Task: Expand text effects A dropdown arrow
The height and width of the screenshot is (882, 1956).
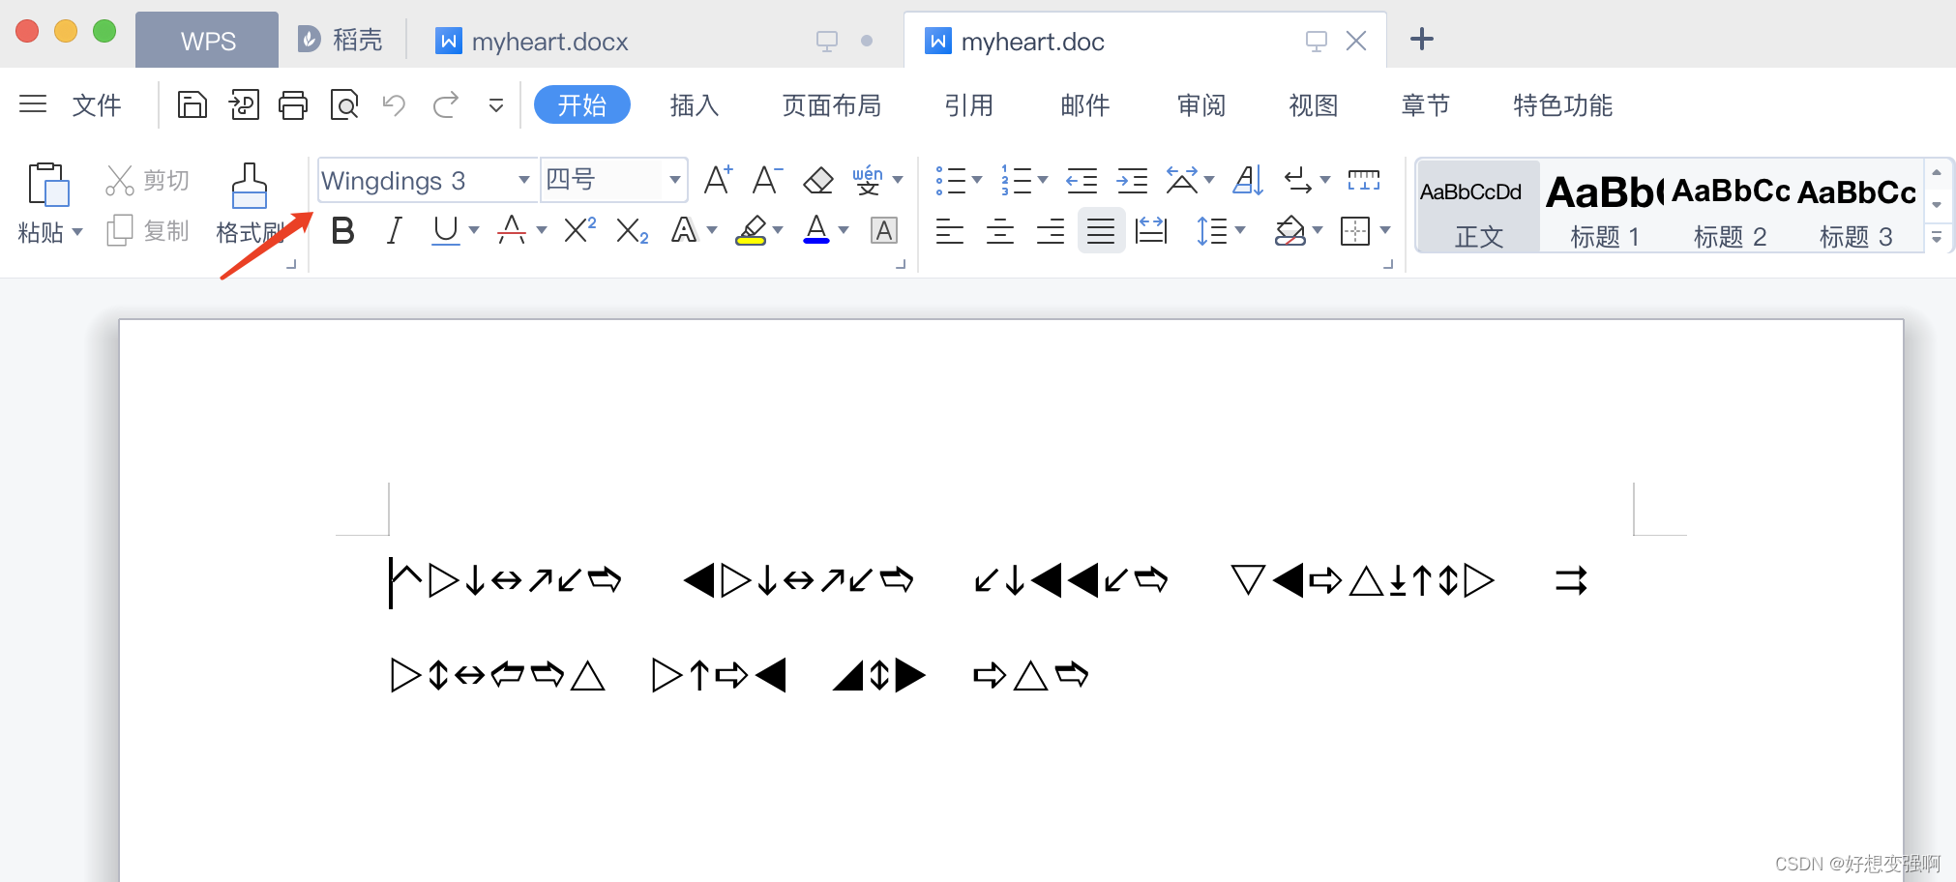Action: tap(712, 230)
